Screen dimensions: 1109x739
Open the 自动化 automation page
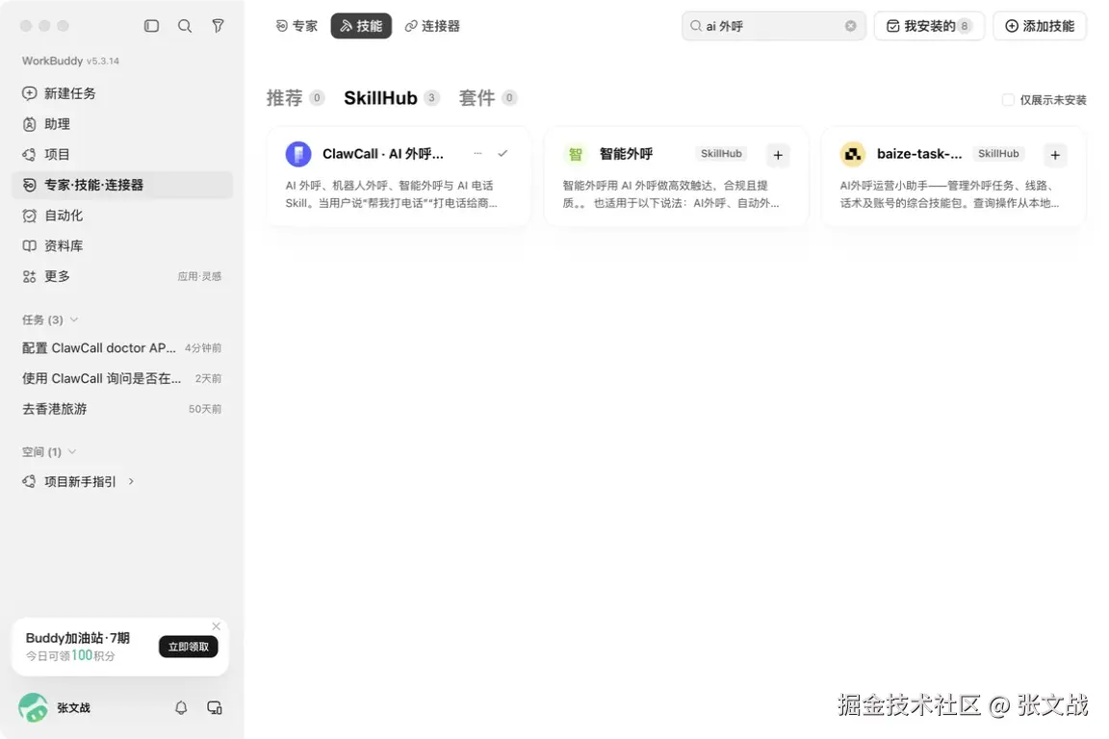(x=122, y=215)
